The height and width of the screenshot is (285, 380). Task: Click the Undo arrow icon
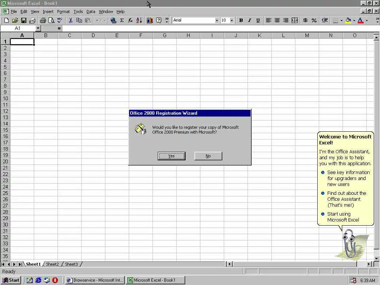tap(99, 20)
